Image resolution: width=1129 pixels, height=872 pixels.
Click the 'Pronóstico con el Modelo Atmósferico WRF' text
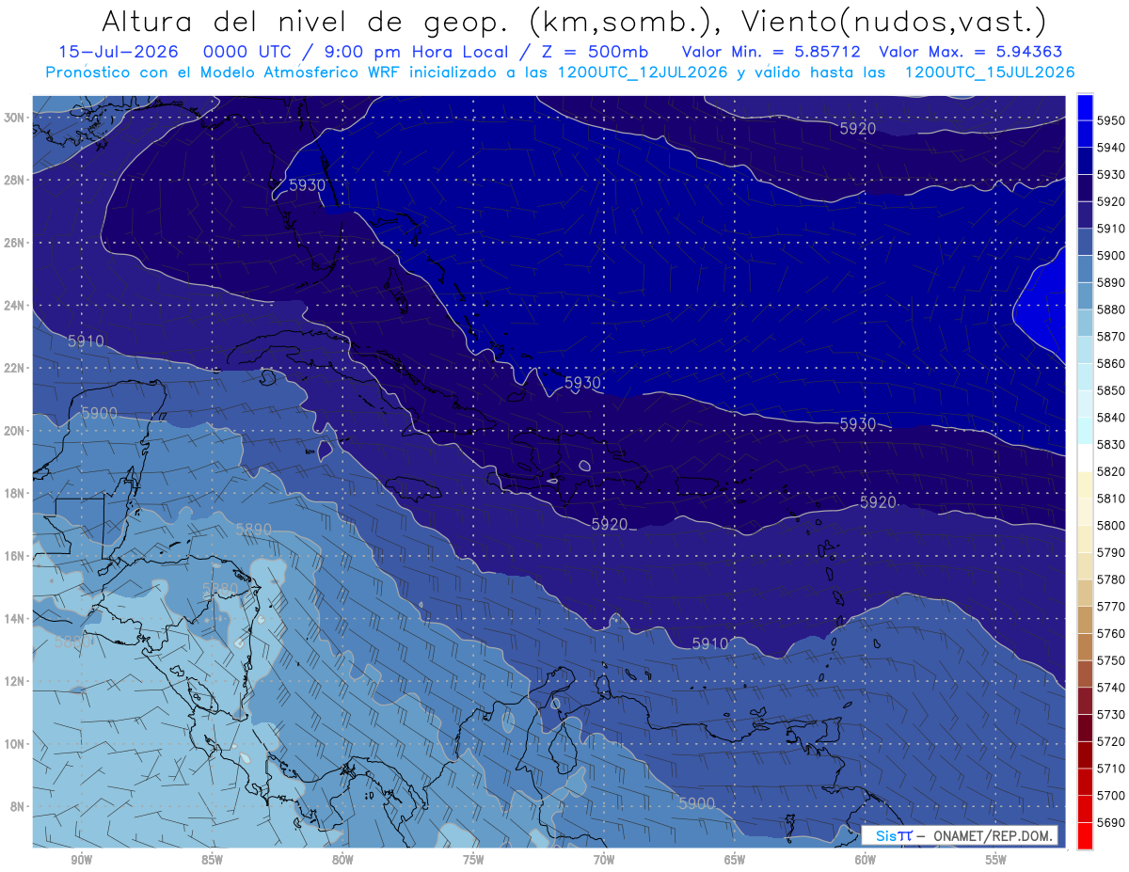pyautogui.click(x=224, y=72)
